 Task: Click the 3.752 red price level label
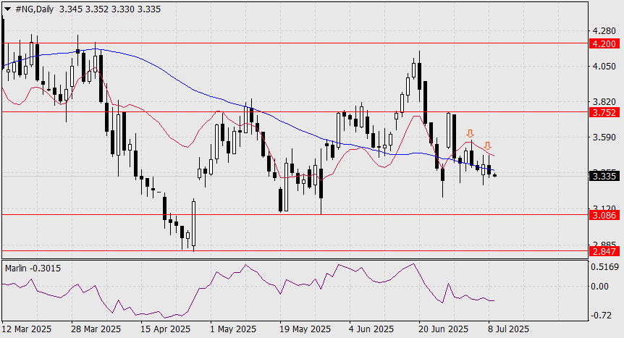tap(604, 113)
